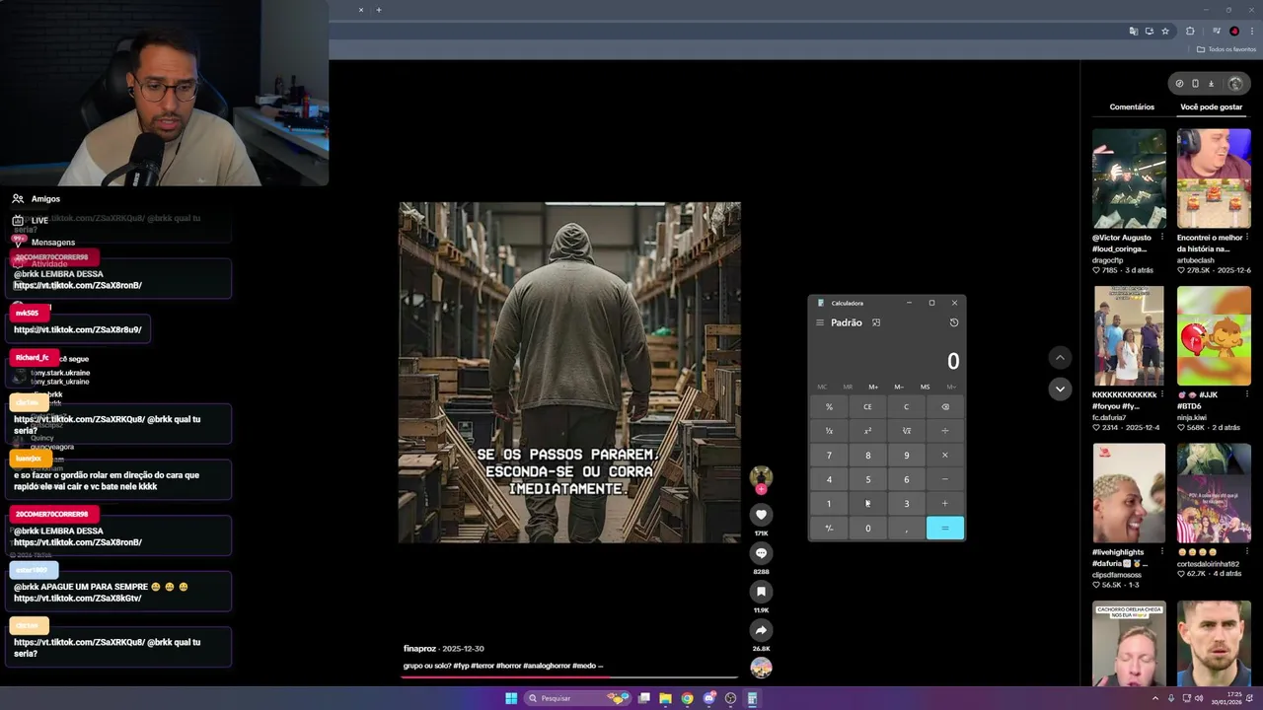This screenshot has width=1263, height=710.
Task: Click the multiply key on calculator
Action: click(945, 455)
